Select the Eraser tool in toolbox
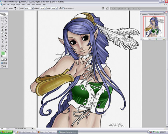This screenshot has height=134, width=168. [2, 33]
